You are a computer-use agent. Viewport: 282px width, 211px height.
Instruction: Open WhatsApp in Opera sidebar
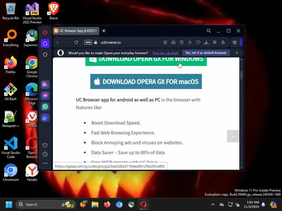pos(45,107)
